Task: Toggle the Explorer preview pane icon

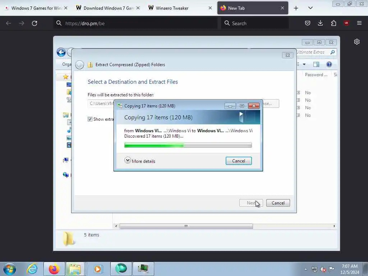Action: click(x=316, y=64)
